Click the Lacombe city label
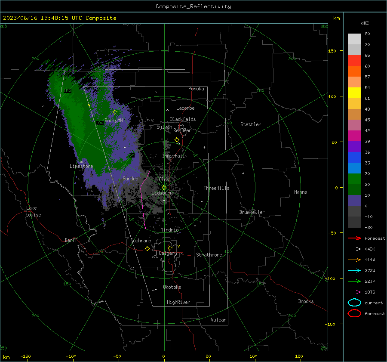 tap(185, 108)
